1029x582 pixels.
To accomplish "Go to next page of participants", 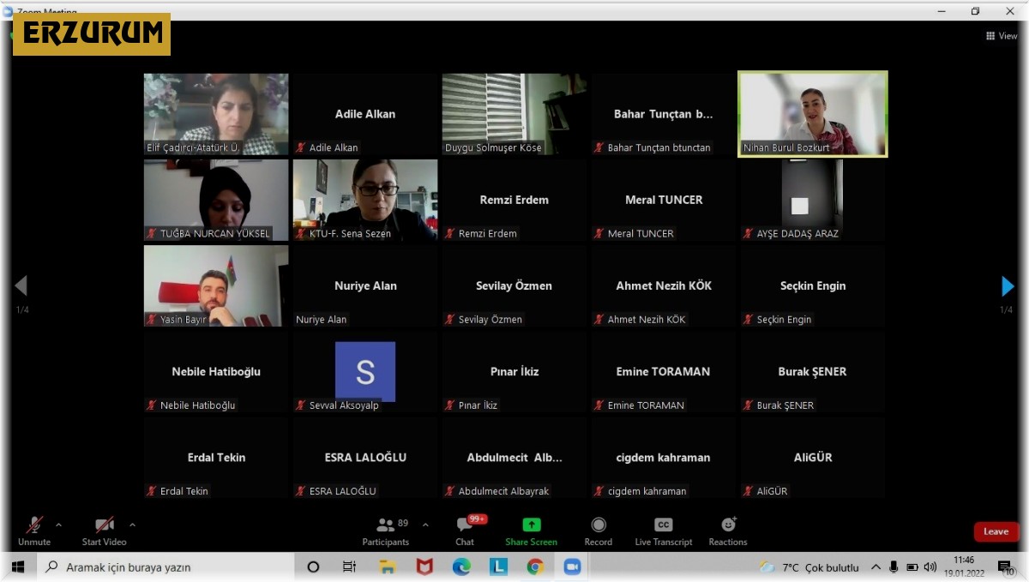I will (x=1008, y=286).
